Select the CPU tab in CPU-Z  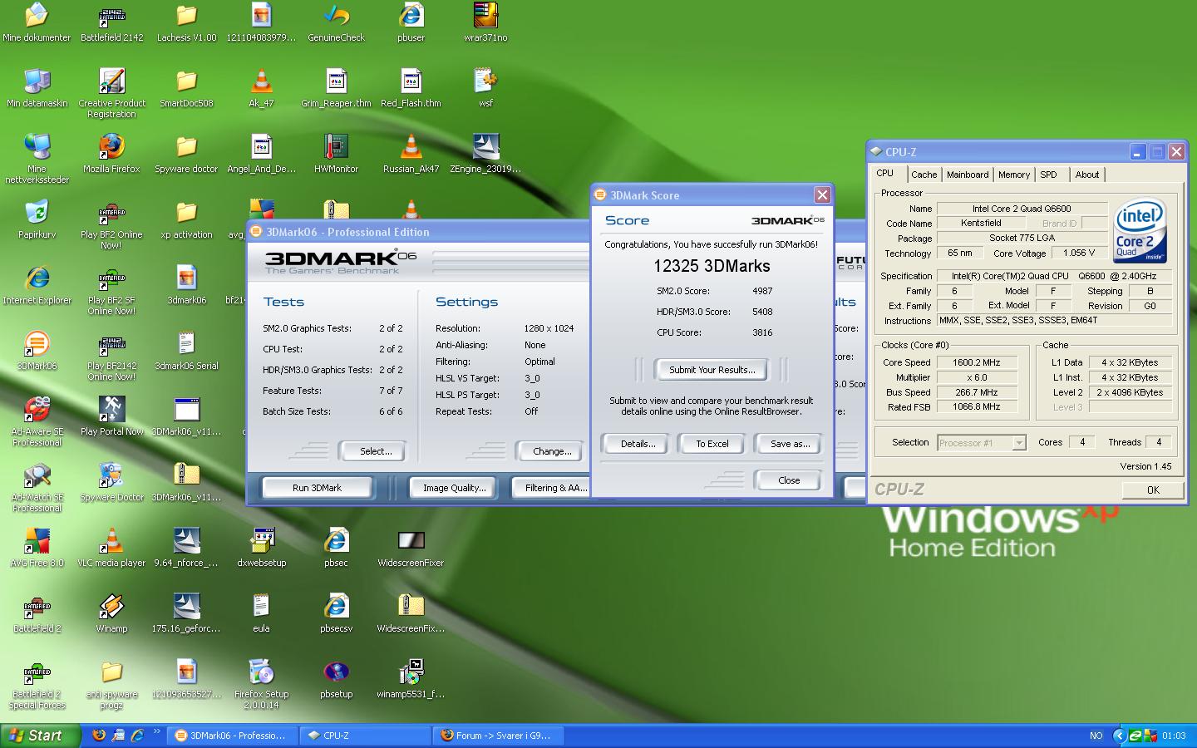885,173
